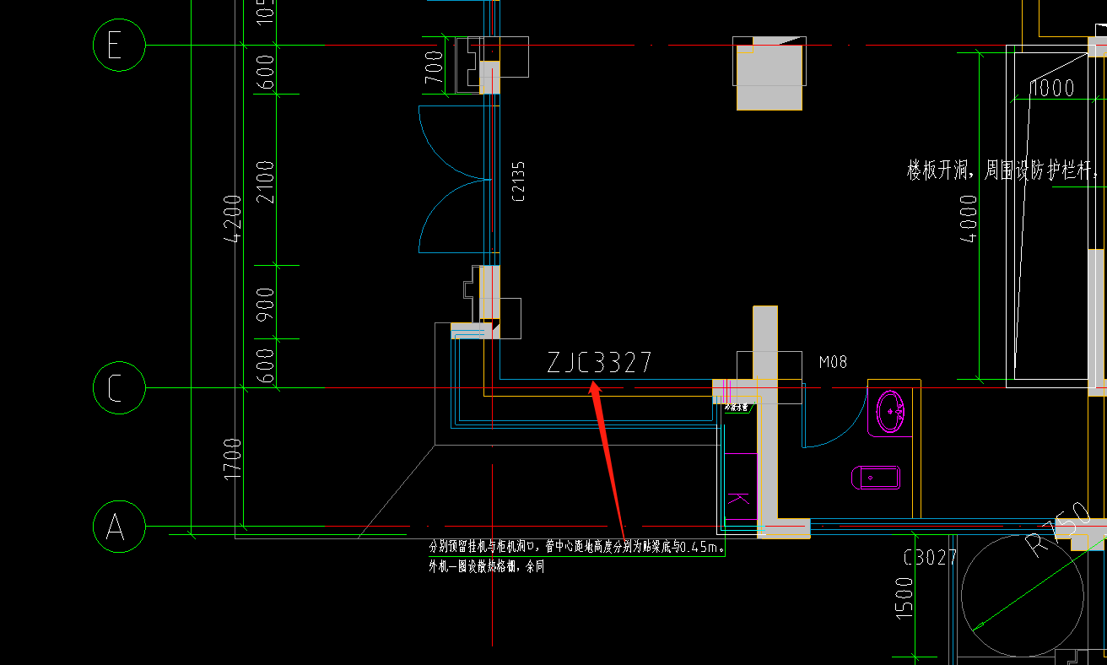The image size is (1107, 665).
Task: Click the note line starting 分别预留挂机与柜机洞口
Action: 577,548
